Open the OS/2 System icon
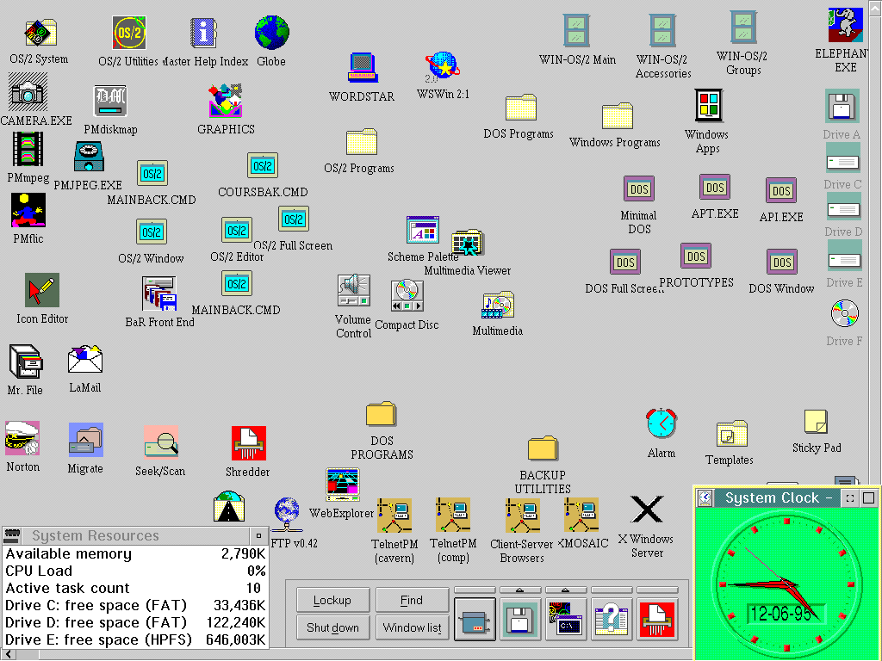Screen dimensions: 882x661 (x=39, y=34)
